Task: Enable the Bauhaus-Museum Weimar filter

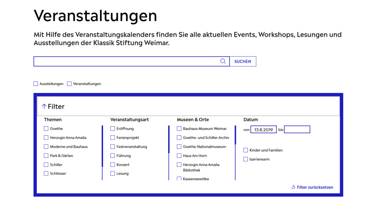Action: tap(179, 129)
